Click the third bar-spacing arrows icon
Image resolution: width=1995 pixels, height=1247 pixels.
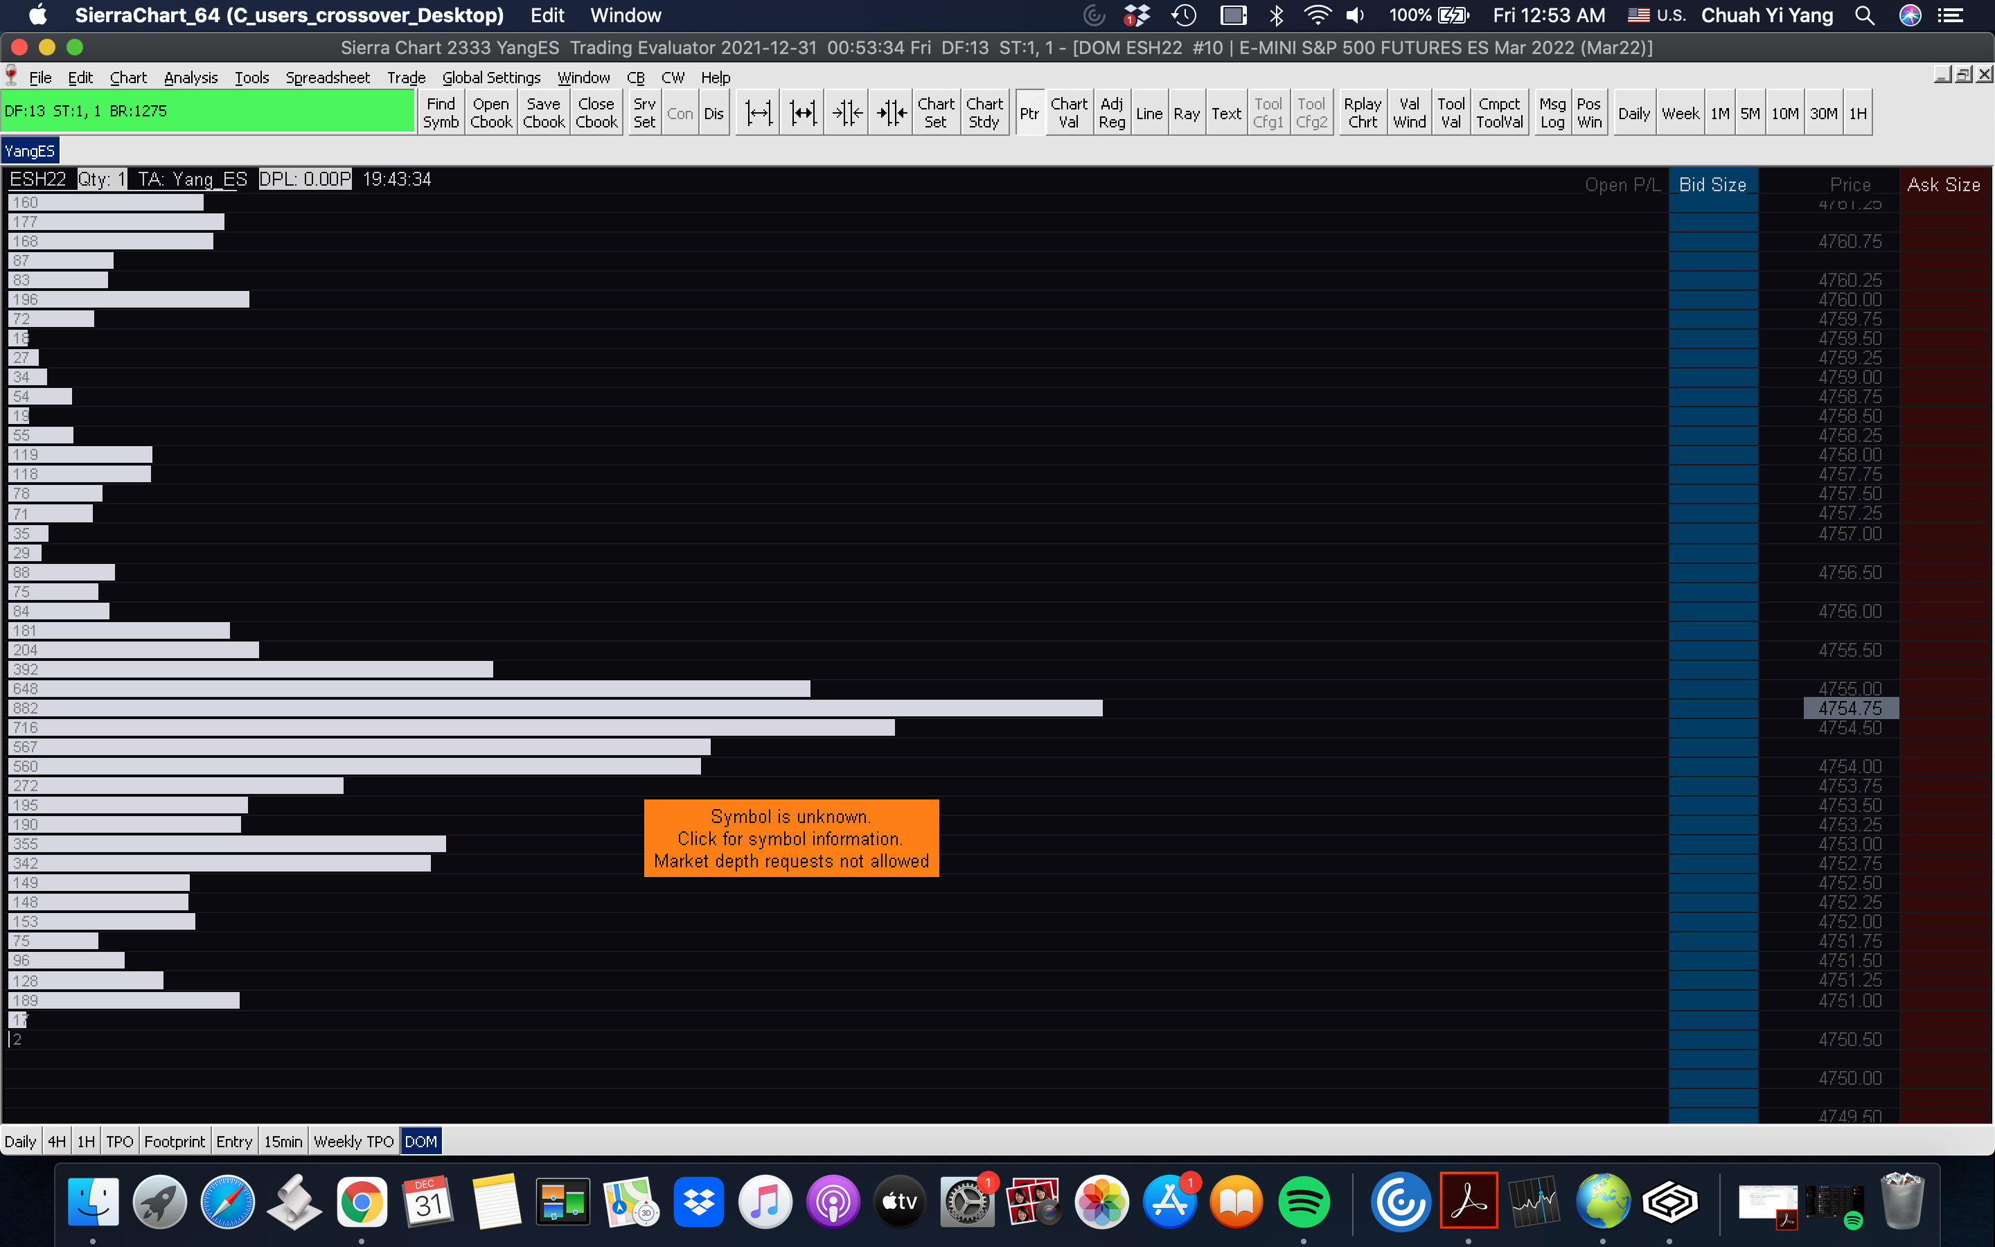pos(846,113)
